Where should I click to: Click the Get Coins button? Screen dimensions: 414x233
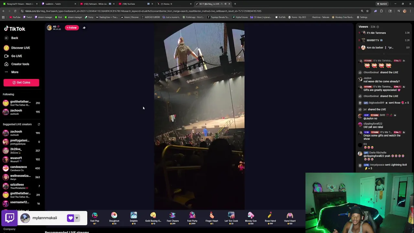tap(21, 83)
